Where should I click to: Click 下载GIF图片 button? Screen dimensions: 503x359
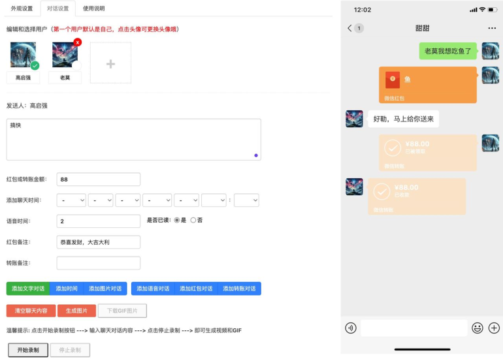[122, 311]
